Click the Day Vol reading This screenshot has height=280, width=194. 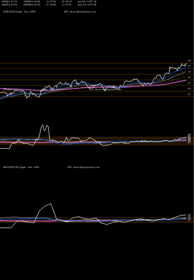[x=87, y=5]
